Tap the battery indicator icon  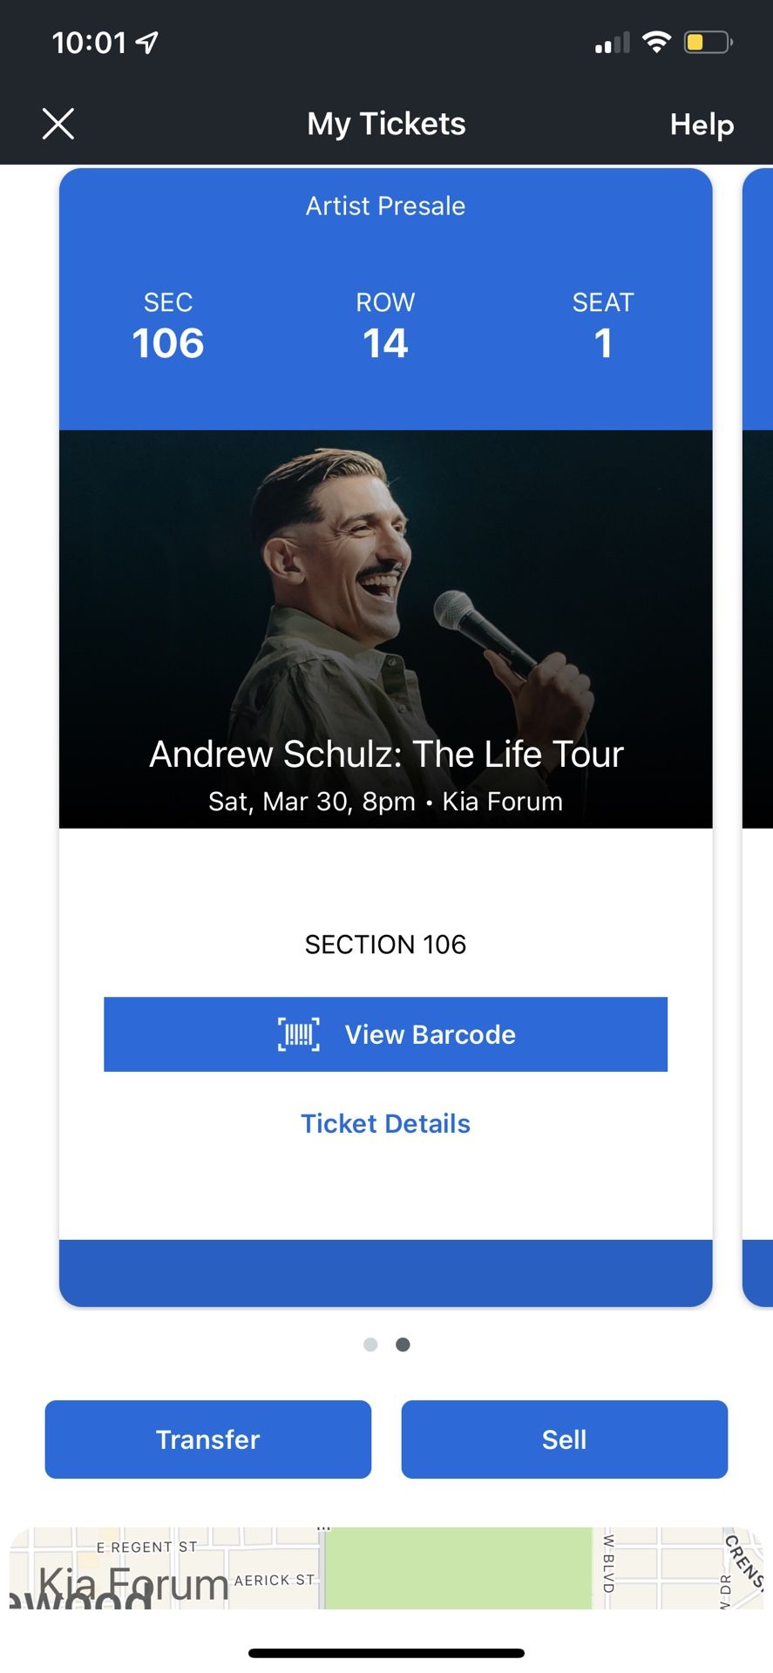707,42
